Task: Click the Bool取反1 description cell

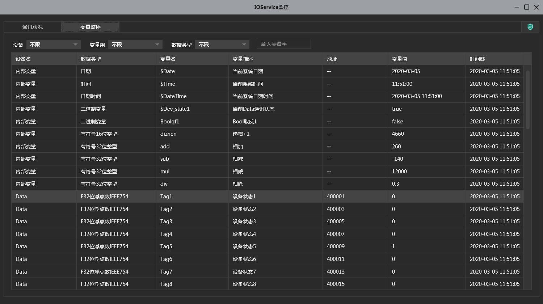Action: point(275,122)
